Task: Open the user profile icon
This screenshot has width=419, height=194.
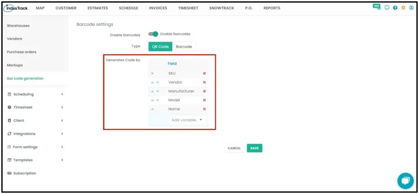Action: tap(412, 8)
